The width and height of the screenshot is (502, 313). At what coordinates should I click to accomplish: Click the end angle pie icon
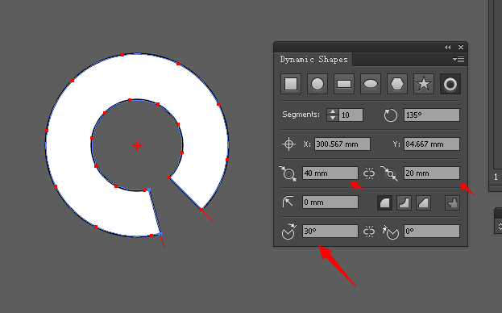[391, 232]
